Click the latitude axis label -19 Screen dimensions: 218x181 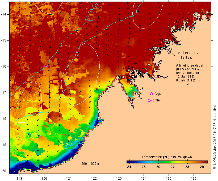3,145
